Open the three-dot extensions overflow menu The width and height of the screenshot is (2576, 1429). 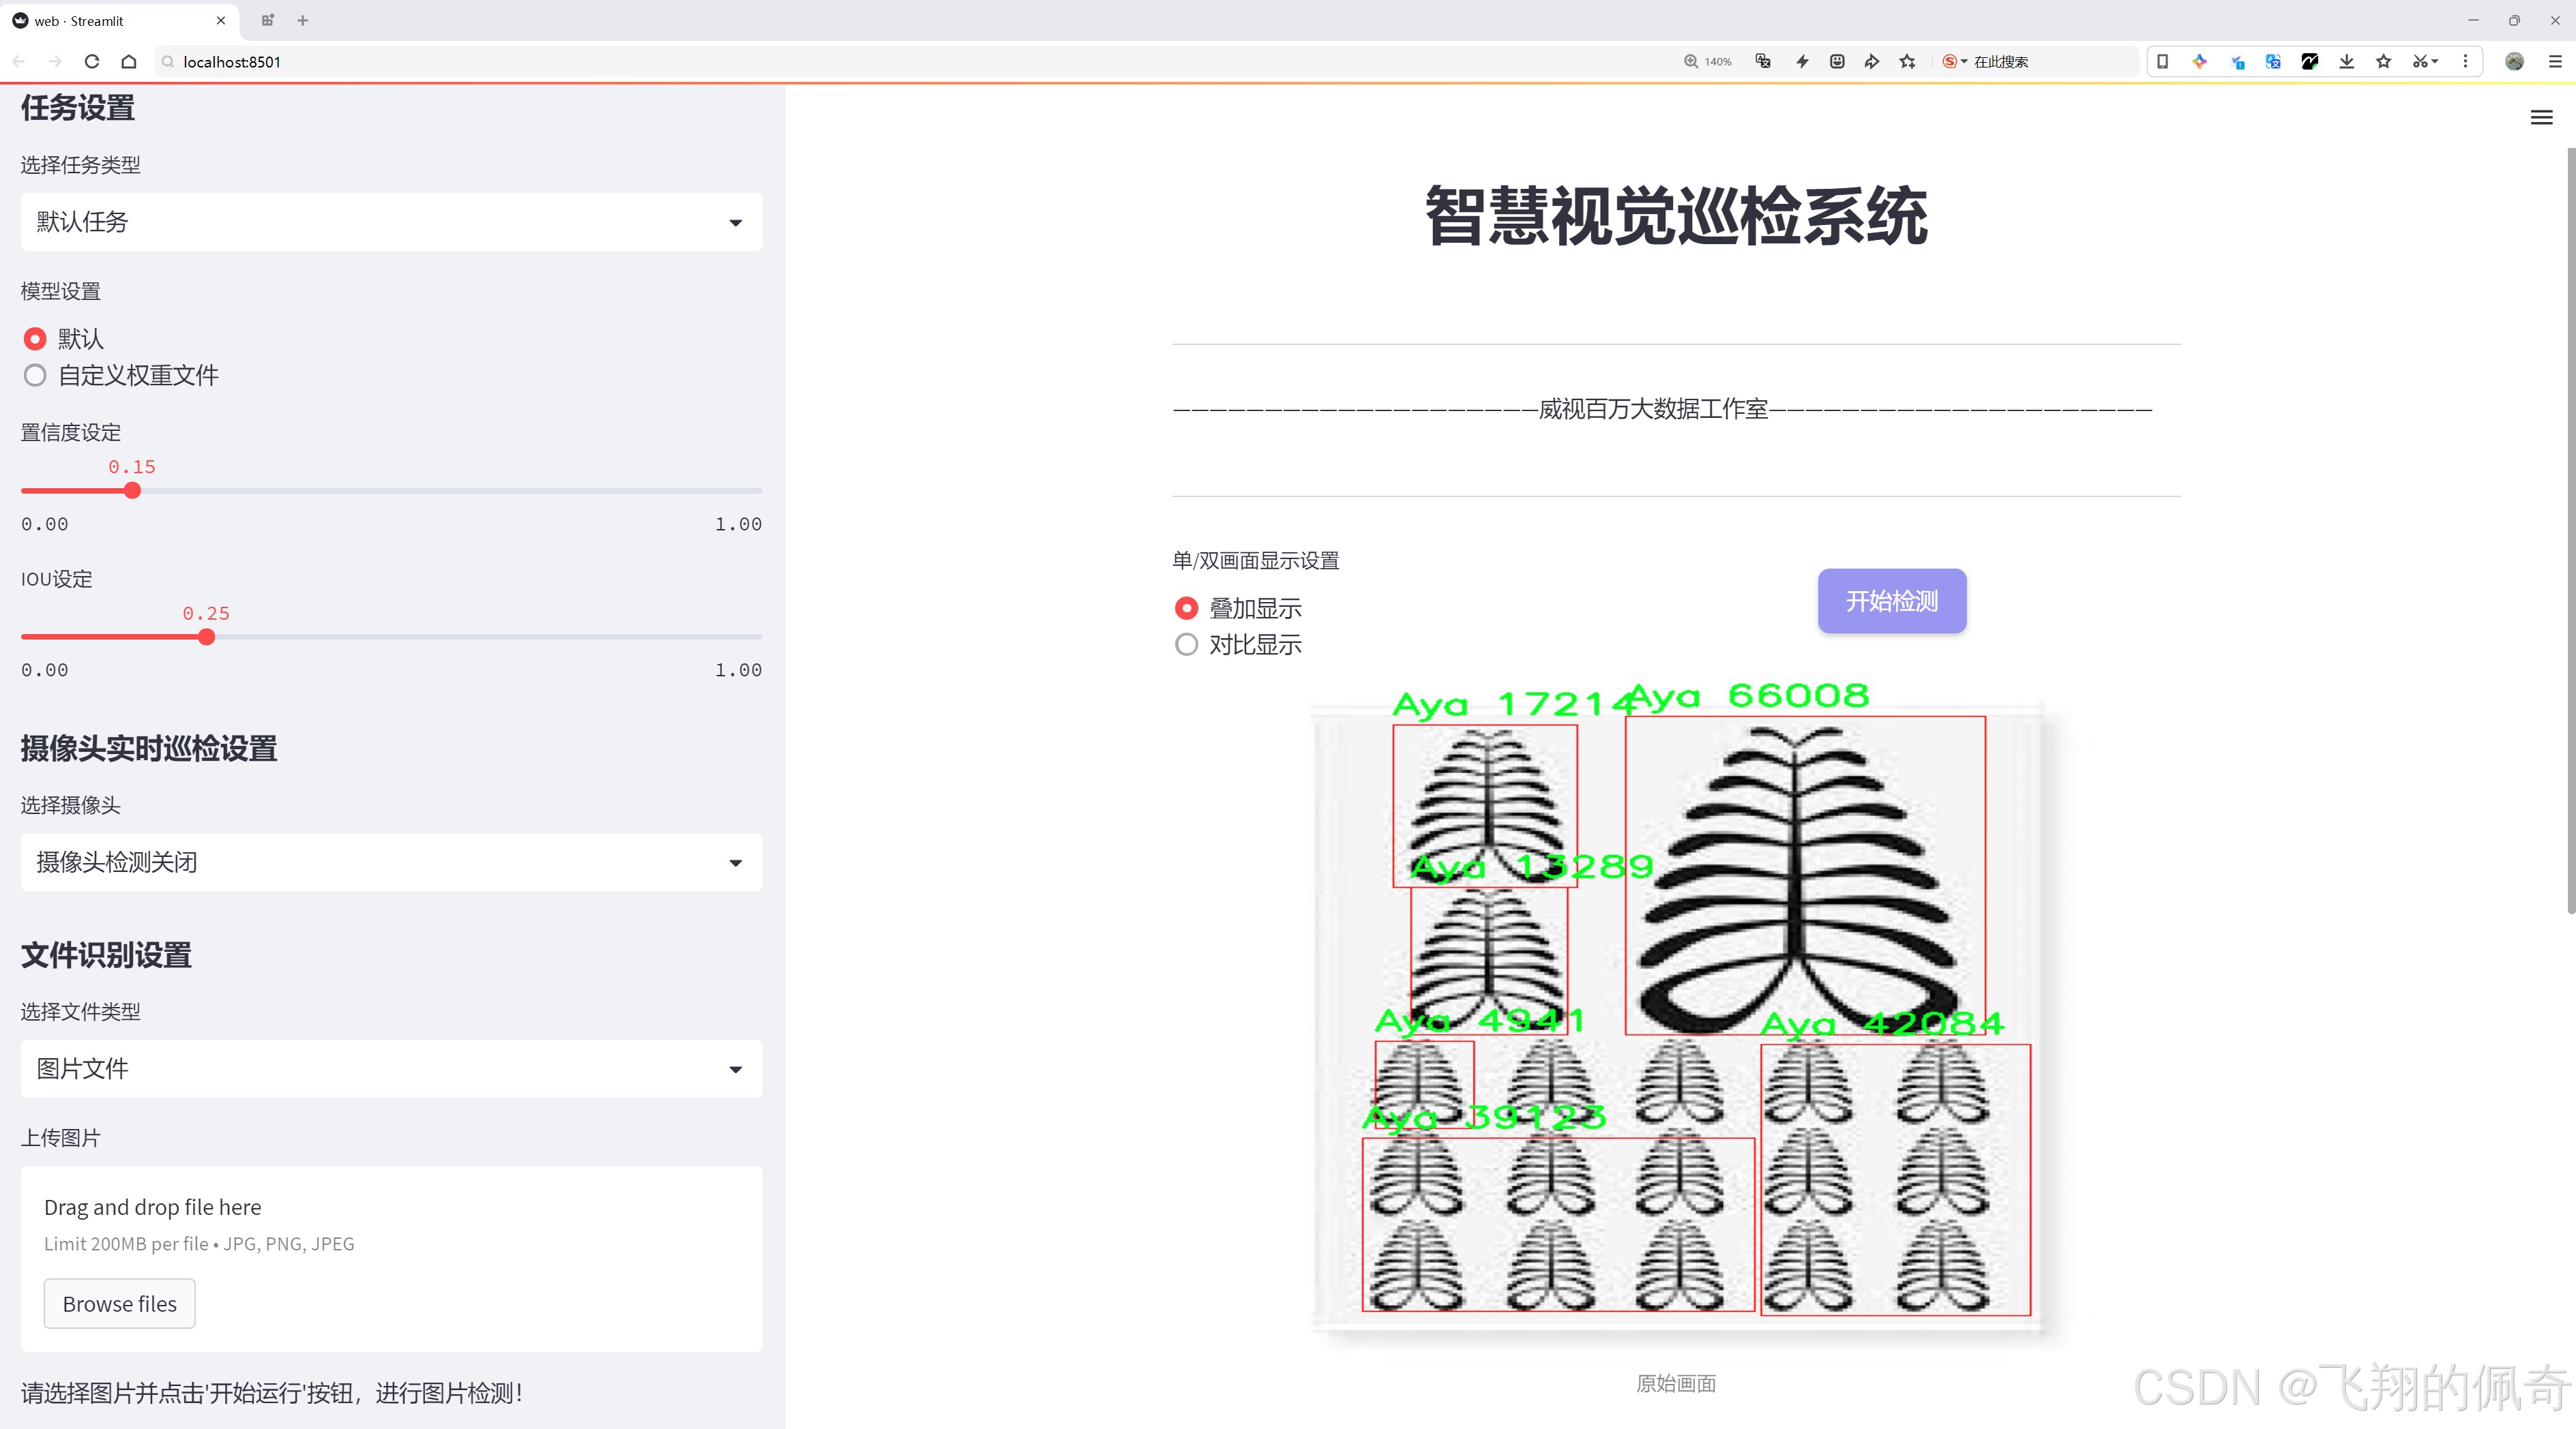point(2465,61)
